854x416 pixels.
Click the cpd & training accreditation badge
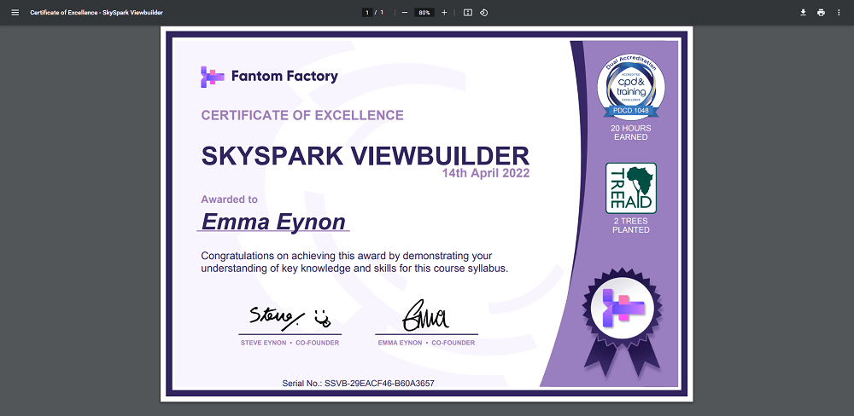click(x=631, y=88)
